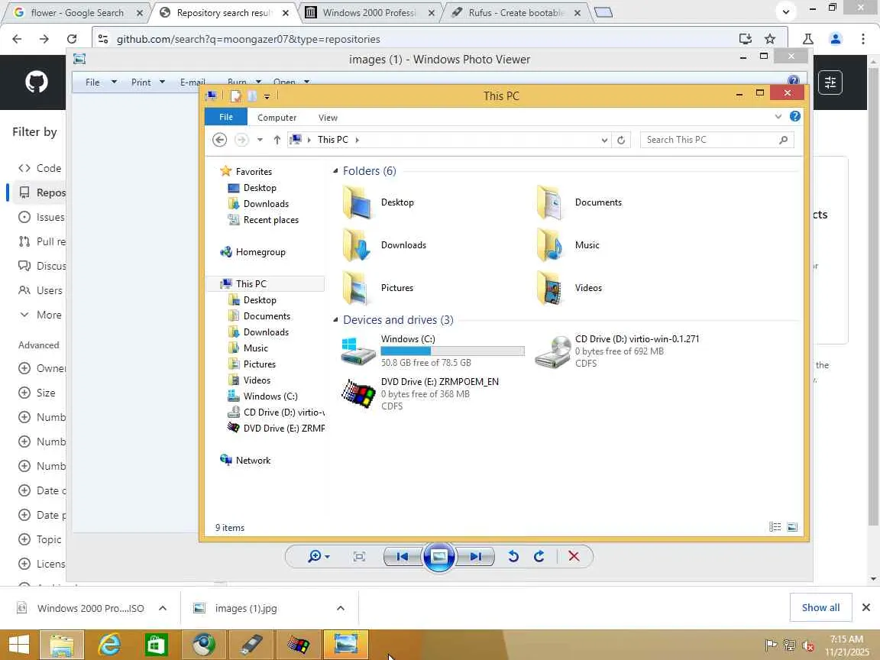880x660 pixels.
Task: Collapse the Folders (6) group
Action: [335, 170]
